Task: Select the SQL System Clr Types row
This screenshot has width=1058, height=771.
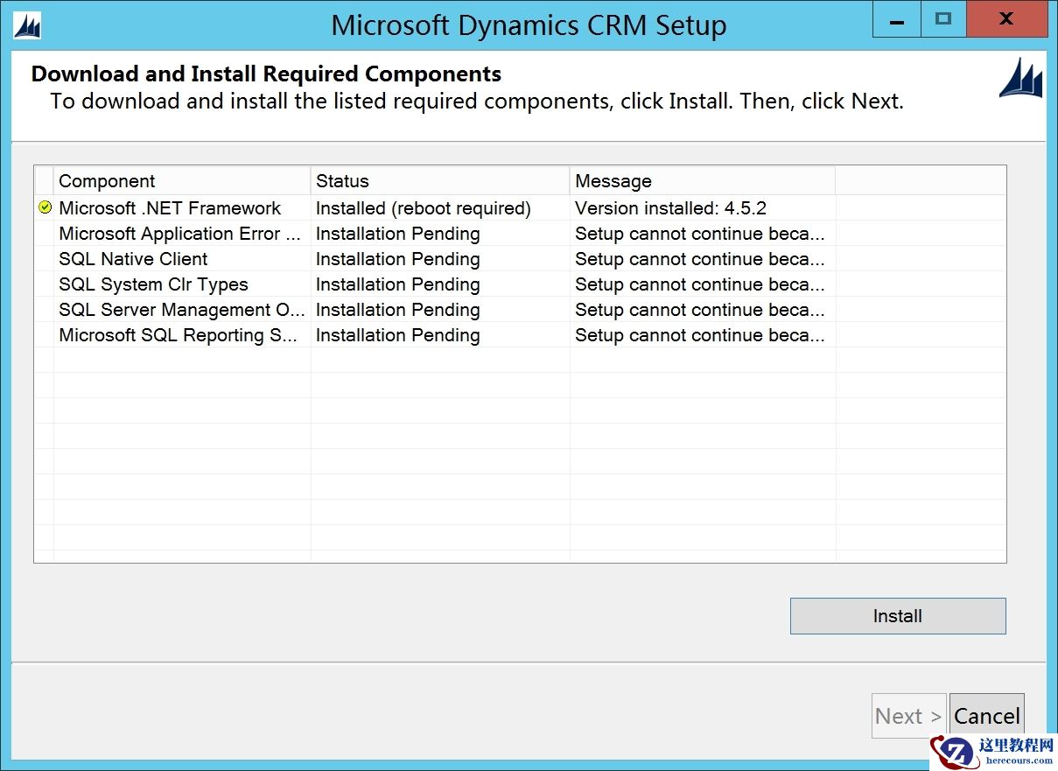Action: point(153,284)
